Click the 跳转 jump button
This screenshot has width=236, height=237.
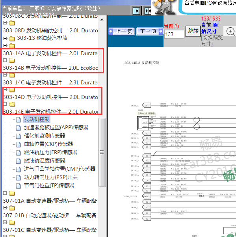pos(193,31)
